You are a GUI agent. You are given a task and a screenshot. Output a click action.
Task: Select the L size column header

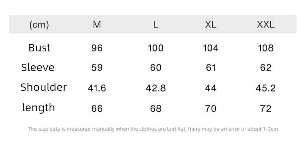(x=156, y=25)
